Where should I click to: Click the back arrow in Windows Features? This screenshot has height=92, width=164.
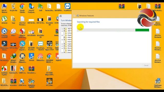(74, 16)
